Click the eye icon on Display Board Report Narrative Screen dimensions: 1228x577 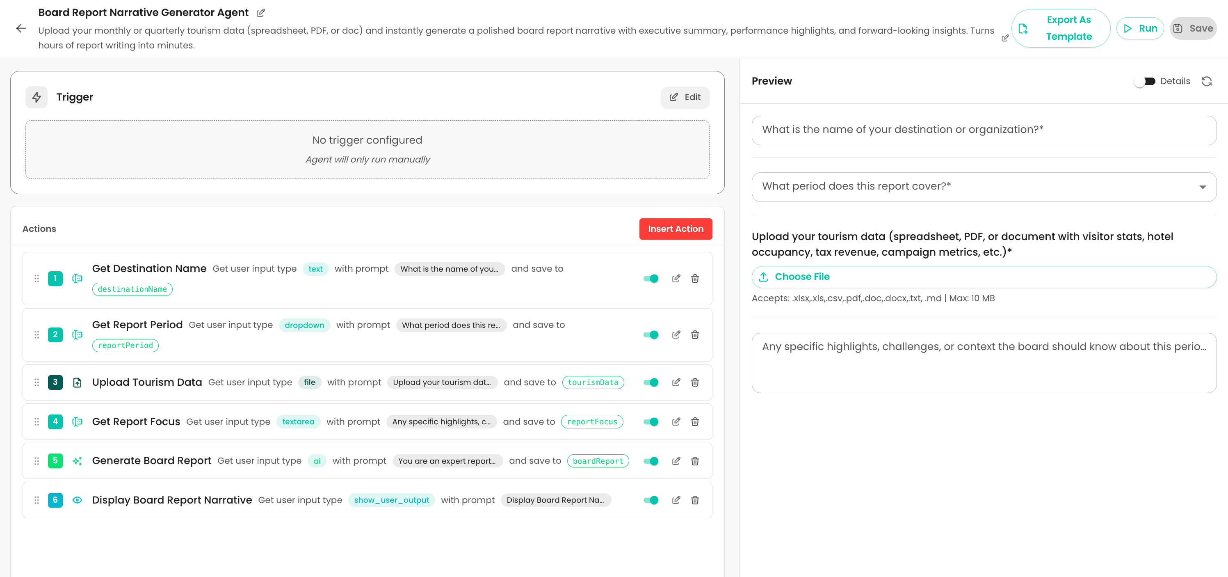(77, 500)
